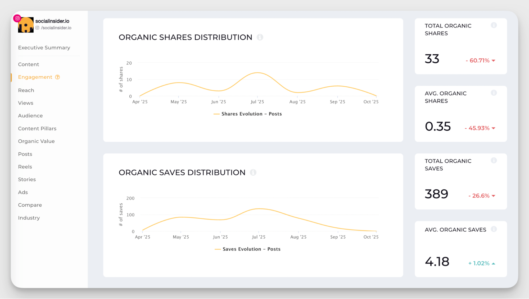Open the Organic Shares Distribution info tooltip
Image resolution: width=529 pixels, height=299 pixels.
pyautogui.click(x=260, y=37)
